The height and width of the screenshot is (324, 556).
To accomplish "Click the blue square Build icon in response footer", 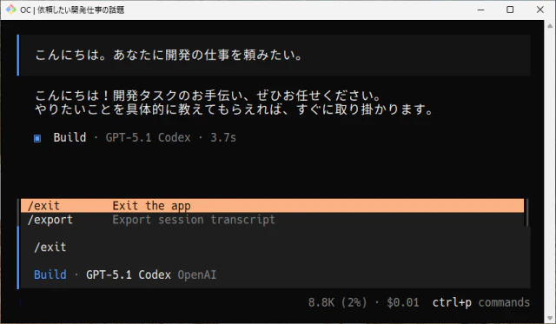I will pos(37,138).
